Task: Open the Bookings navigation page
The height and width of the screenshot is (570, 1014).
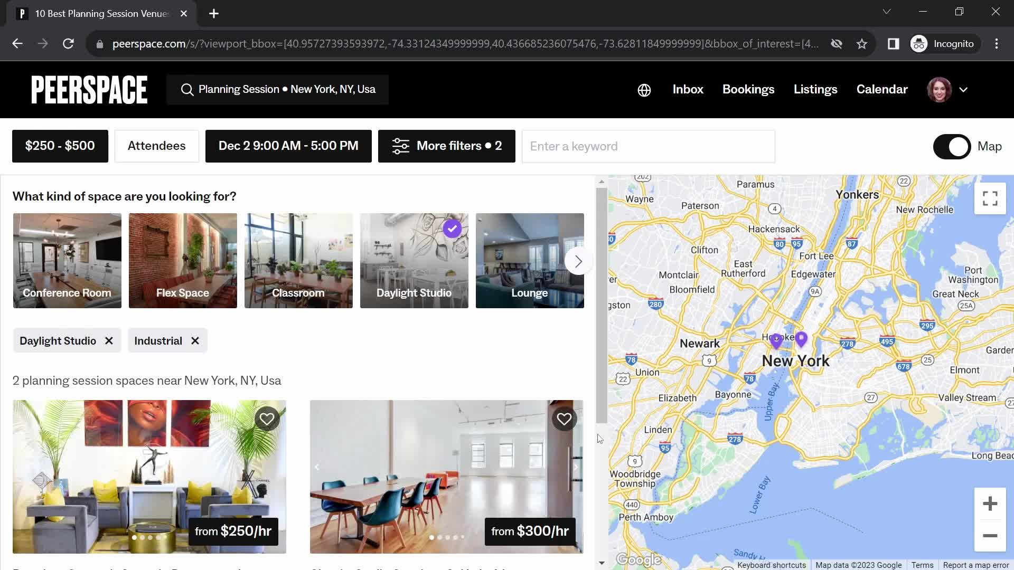Action: tap(749, 89)
